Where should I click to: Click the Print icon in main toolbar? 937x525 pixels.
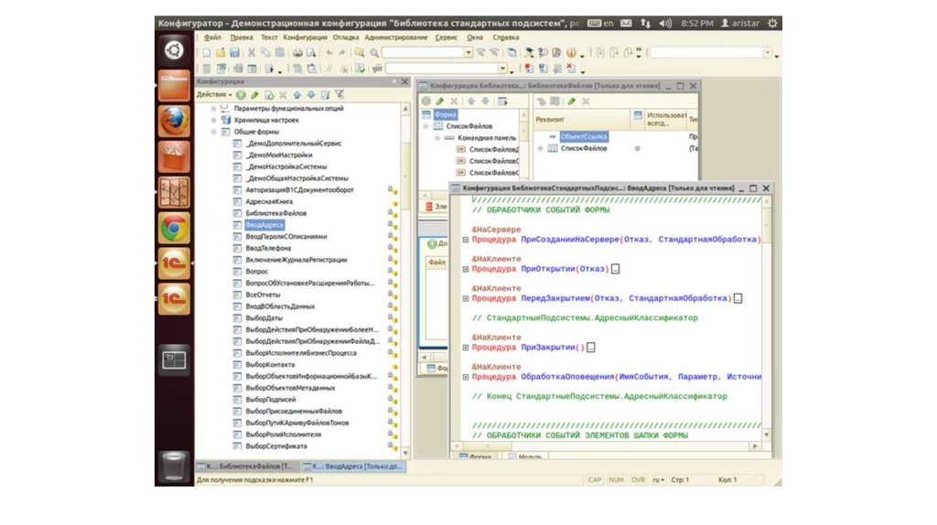297,53
